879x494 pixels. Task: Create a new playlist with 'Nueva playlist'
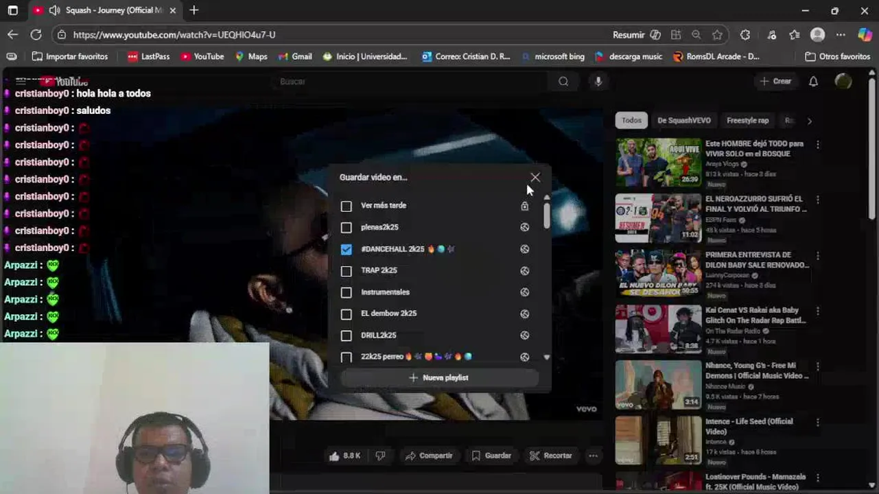(x=439, y=378)
